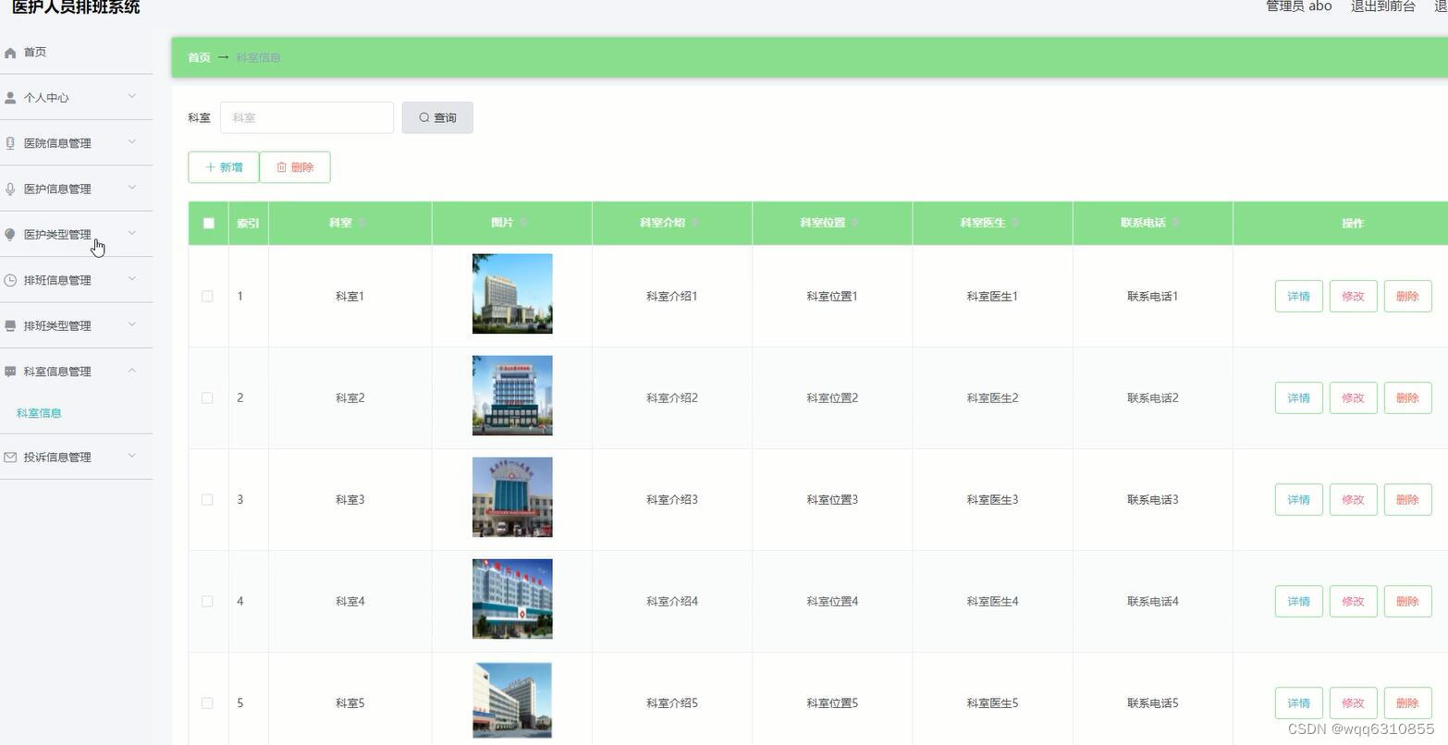Click 首页 in the breadcrumb bar
The image size is (1448, 745).
[x=199, y=57]
